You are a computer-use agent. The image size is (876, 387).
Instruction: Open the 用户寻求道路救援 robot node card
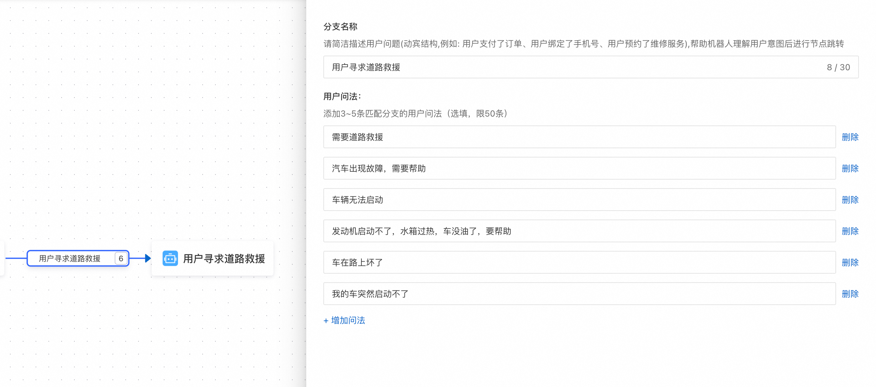point(224,258)
